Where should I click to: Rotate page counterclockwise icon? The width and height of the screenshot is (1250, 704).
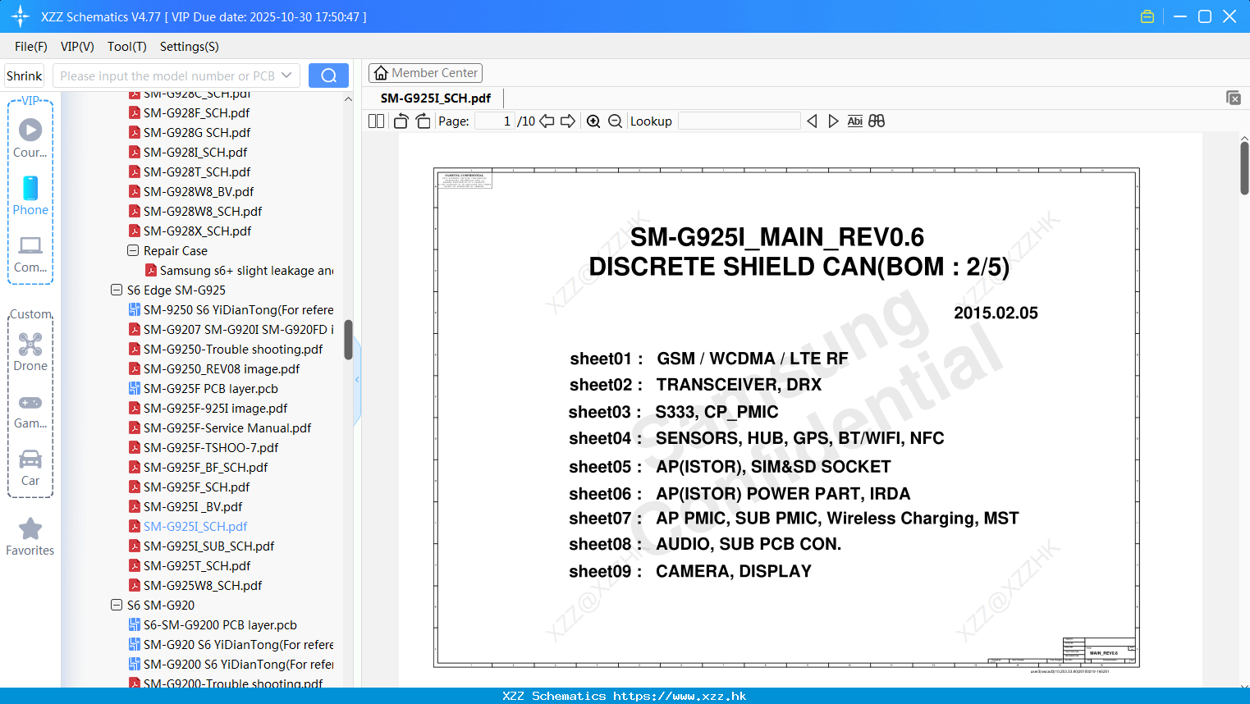[x=401, y=121]
